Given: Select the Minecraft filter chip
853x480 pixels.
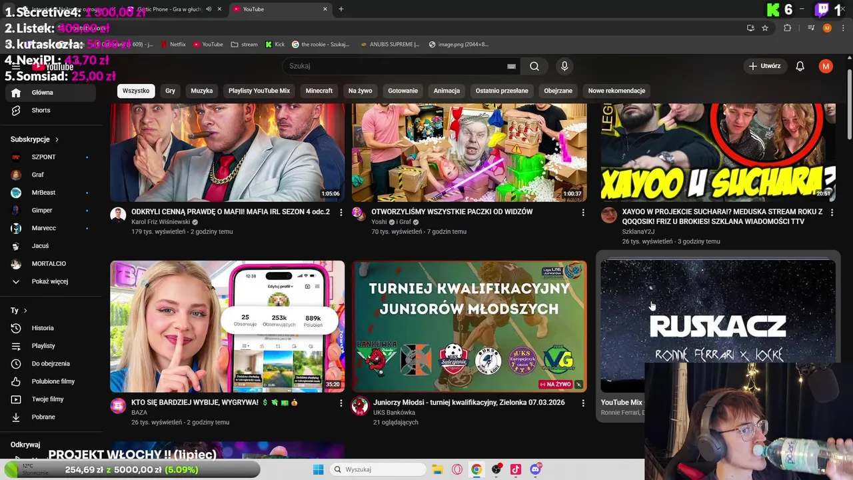Looking at the screenshot, I should [x=319, y=91].
